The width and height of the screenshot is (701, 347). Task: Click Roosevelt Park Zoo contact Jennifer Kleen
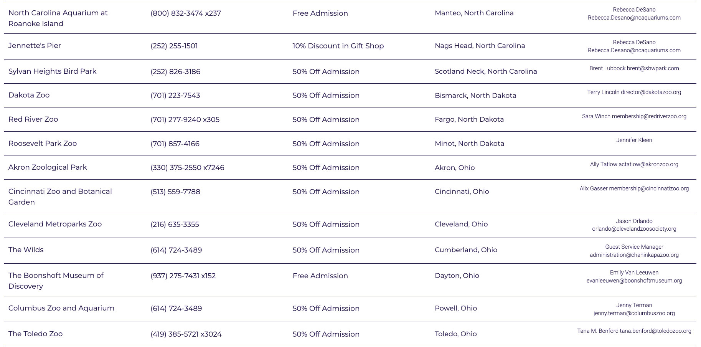(x=634, y=140)
